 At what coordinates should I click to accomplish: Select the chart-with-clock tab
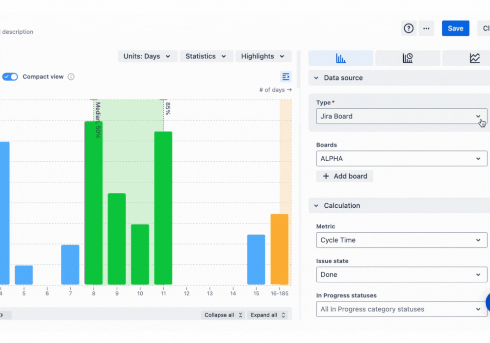tap(408, 58)
